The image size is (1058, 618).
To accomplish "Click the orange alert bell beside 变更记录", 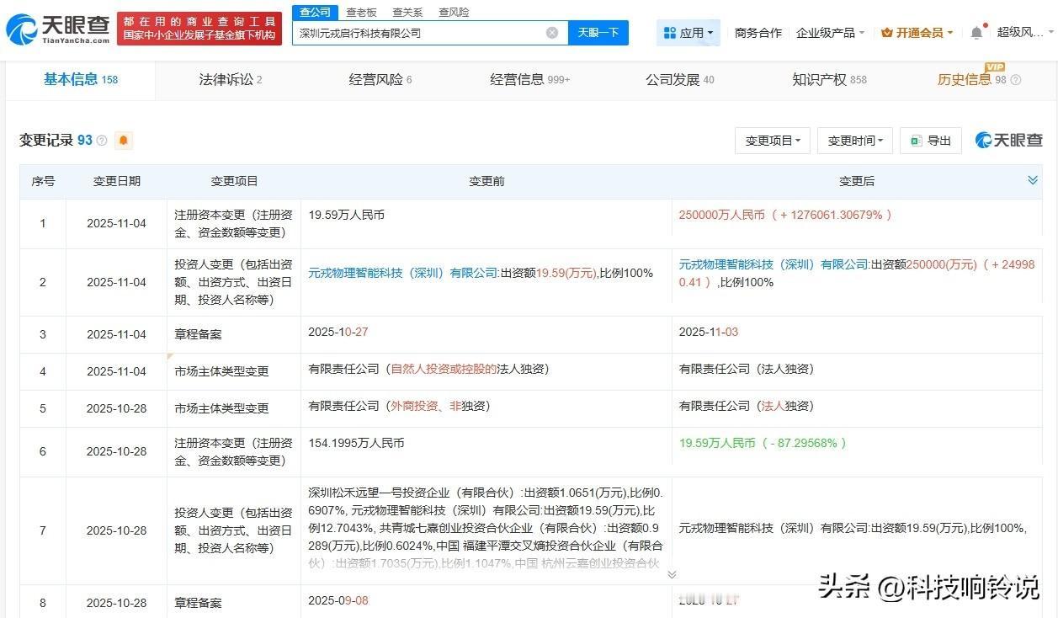I will 124,141.
